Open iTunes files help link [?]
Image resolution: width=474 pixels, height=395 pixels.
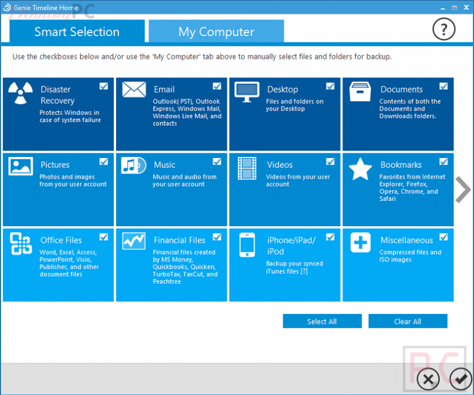304,271
